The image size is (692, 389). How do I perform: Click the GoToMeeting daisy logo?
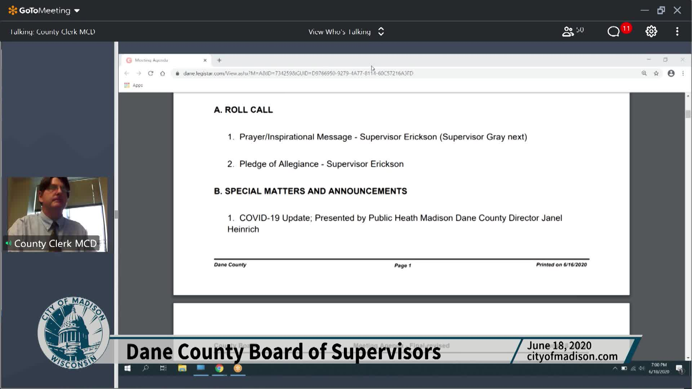13,10
